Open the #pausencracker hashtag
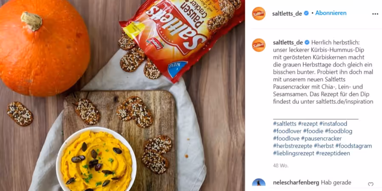 tap(321, 139)
